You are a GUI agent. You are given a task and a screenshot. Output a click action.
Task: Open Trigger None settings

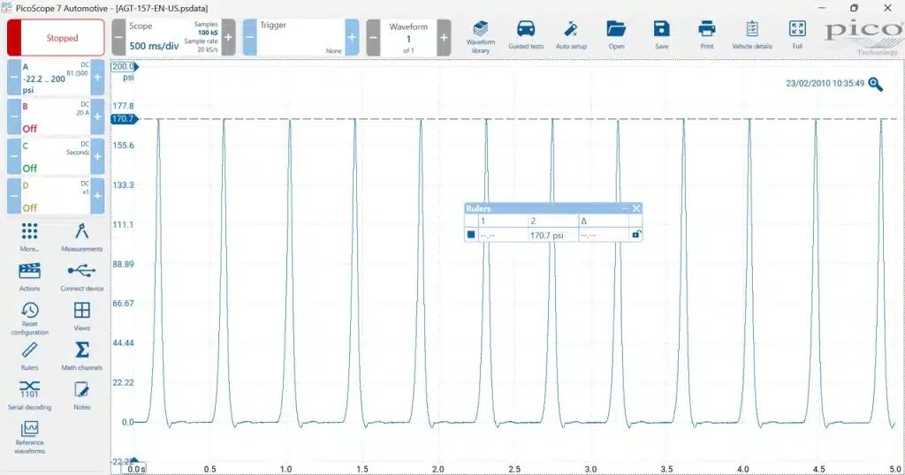click(300, 37)
